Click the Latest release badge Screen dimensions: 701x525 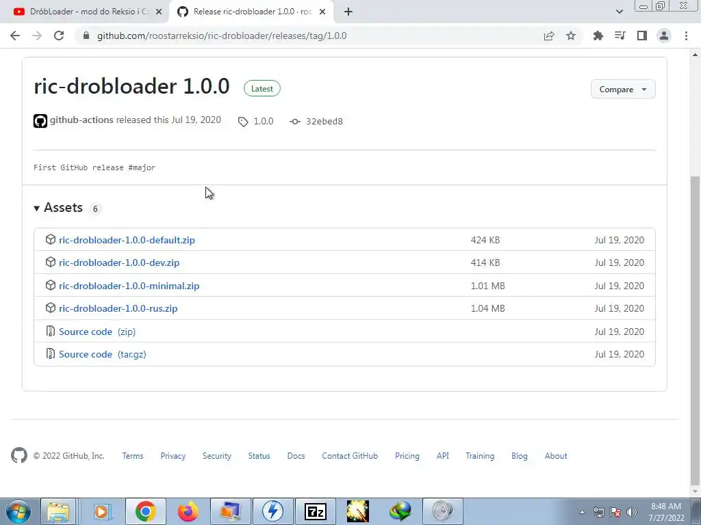pos(262,88)
